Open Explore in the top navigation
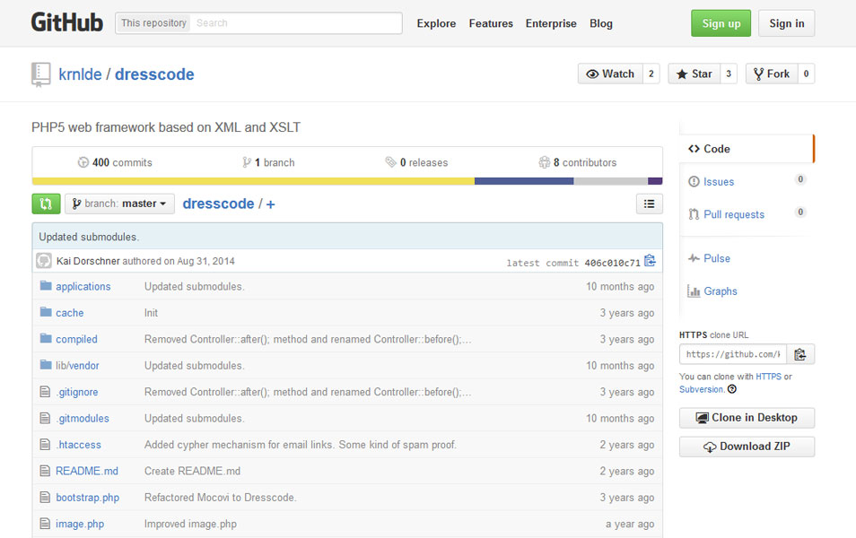The height and width of the screenshot is (538, 856). coord(436,23)
